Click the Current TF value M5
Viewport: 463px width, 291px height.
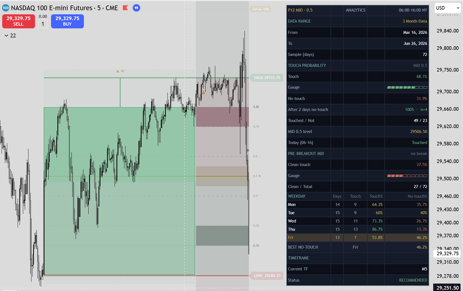click(x=424, y=269)
